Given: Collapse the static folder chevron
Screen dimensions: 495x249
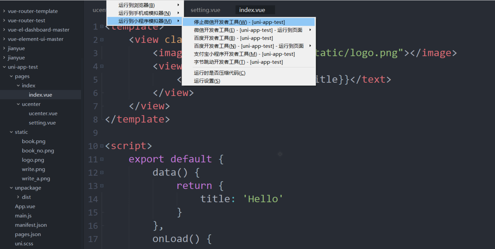Looking at the screenshot, I should 11,132.
